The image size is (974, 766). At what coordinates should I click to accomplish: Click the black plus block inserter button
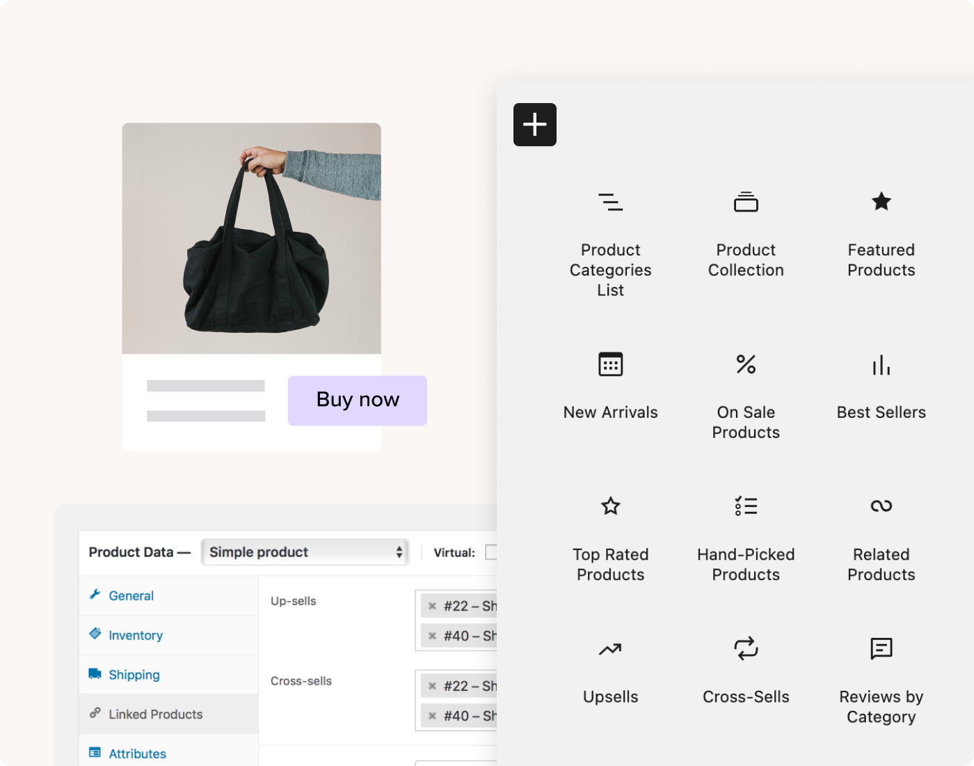tap(534, 125)
